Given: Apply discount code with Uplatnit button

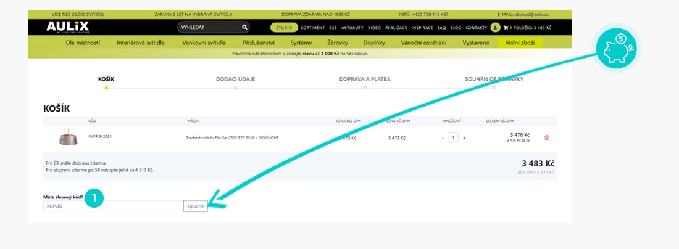Looking at the screenshot, I should (x=196, y=206).
